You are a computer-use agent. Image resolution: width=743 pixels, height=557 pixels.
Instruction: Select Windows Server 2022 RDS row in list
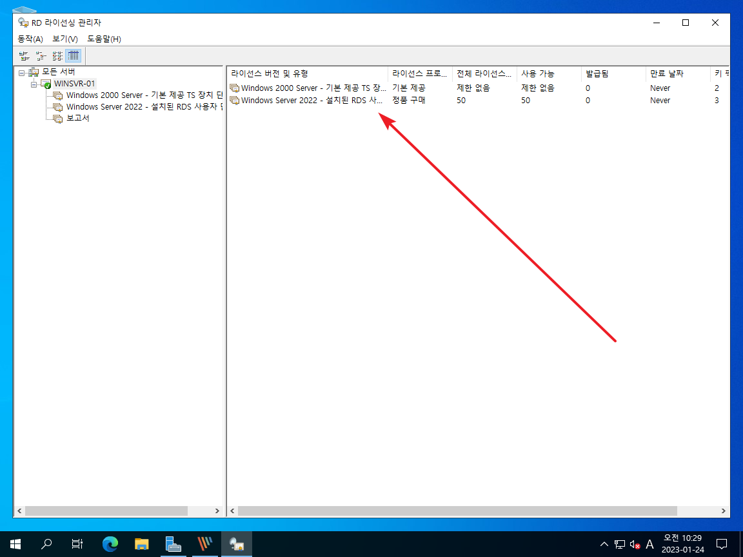[x=479, y=101]
